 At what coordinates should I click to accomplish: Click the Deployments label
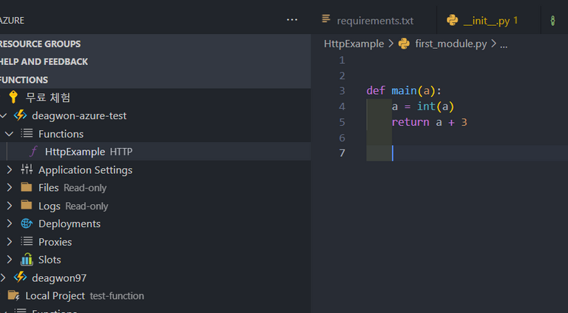coord(70,223)
